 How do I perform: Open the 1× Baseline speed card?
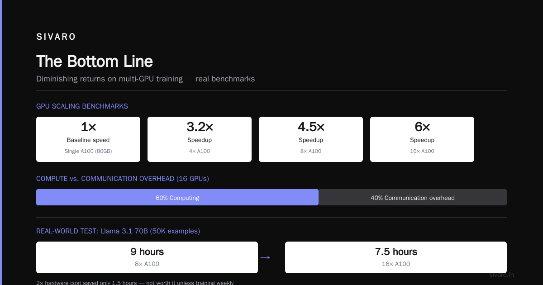pyautogui.click(x=88, y=139)
